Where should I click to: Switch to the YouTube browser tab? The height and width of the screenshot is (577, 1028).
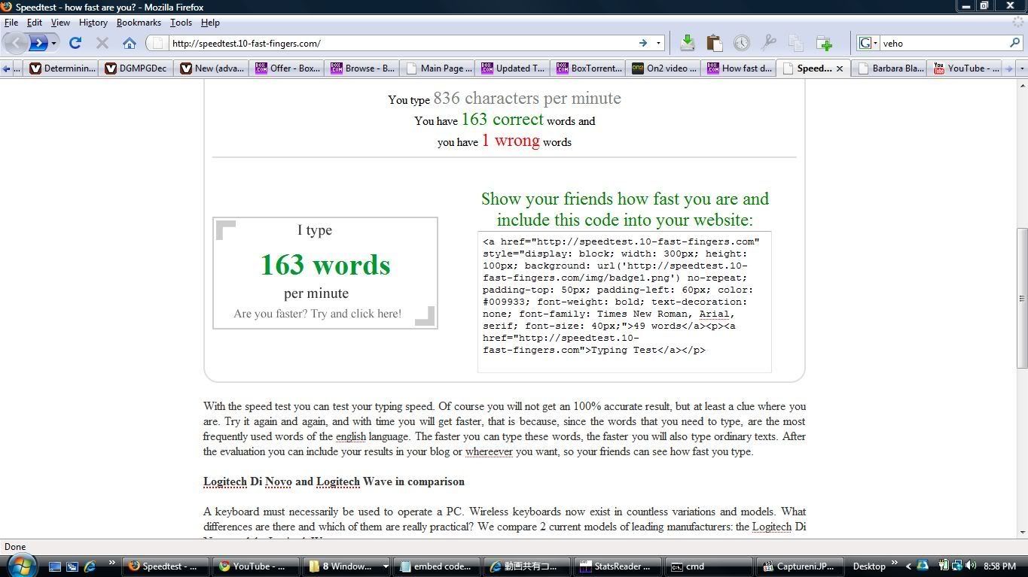pos(966,68)
